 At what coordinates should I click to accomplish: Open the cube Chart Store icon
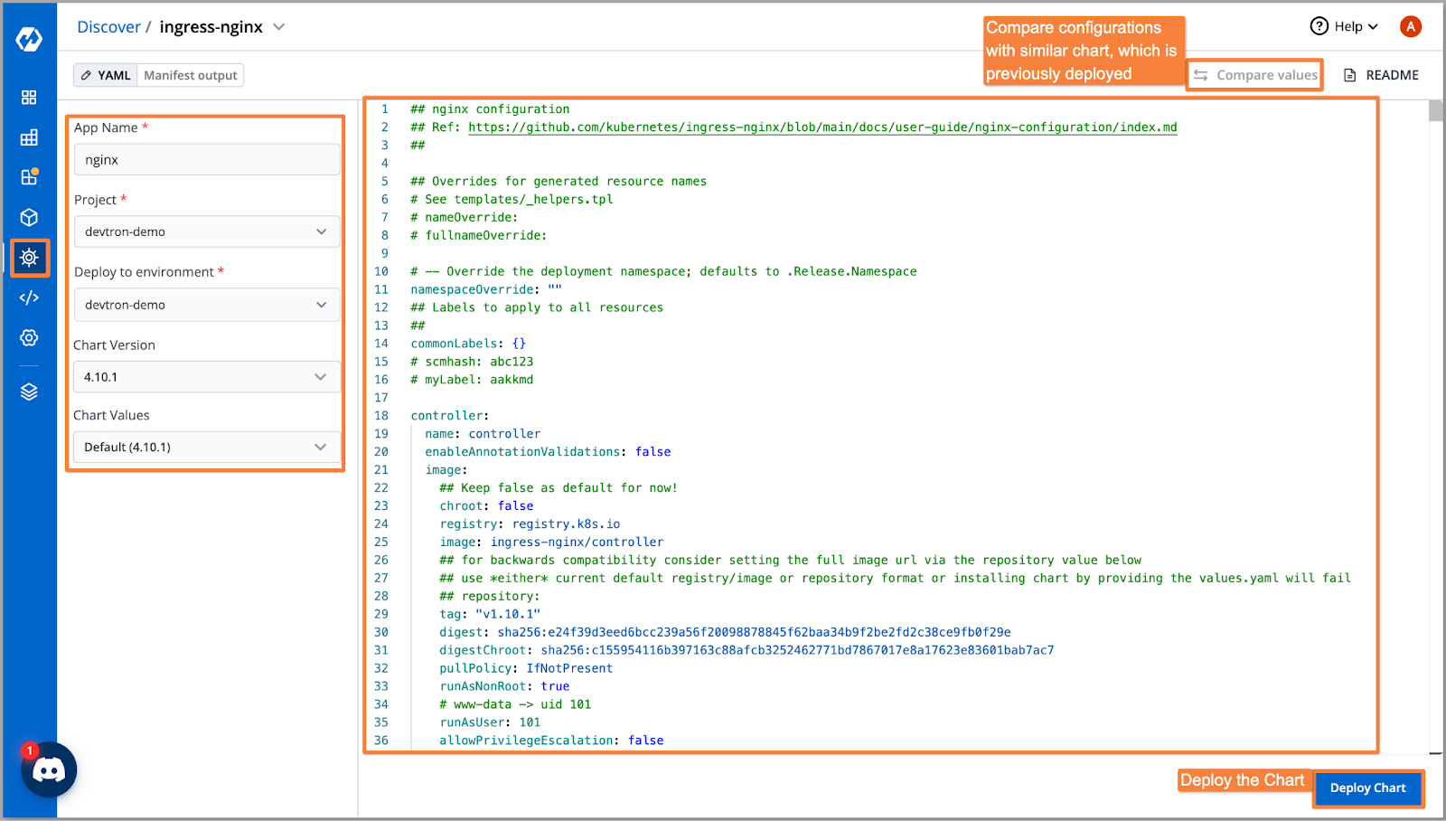click(x=29, y=217)
